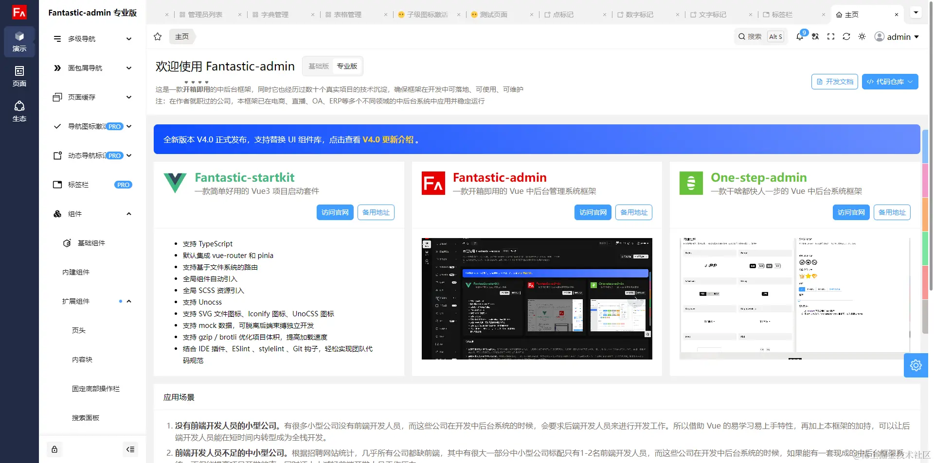This screenshot has height=463, width=934.
Task: Click the Fantastic-admin FA logo in the rail
Action: tap(19, 12)
